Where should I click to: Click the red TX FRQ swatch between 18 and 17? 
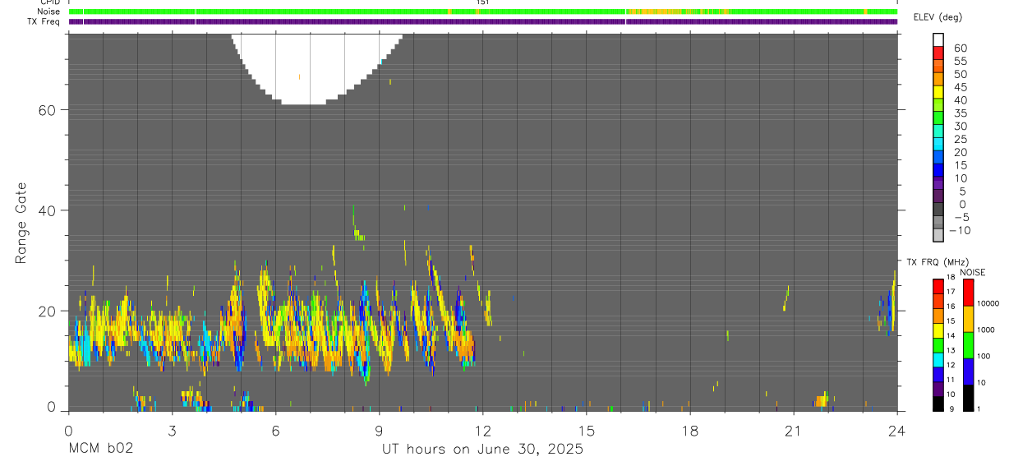tap(938, 286)
